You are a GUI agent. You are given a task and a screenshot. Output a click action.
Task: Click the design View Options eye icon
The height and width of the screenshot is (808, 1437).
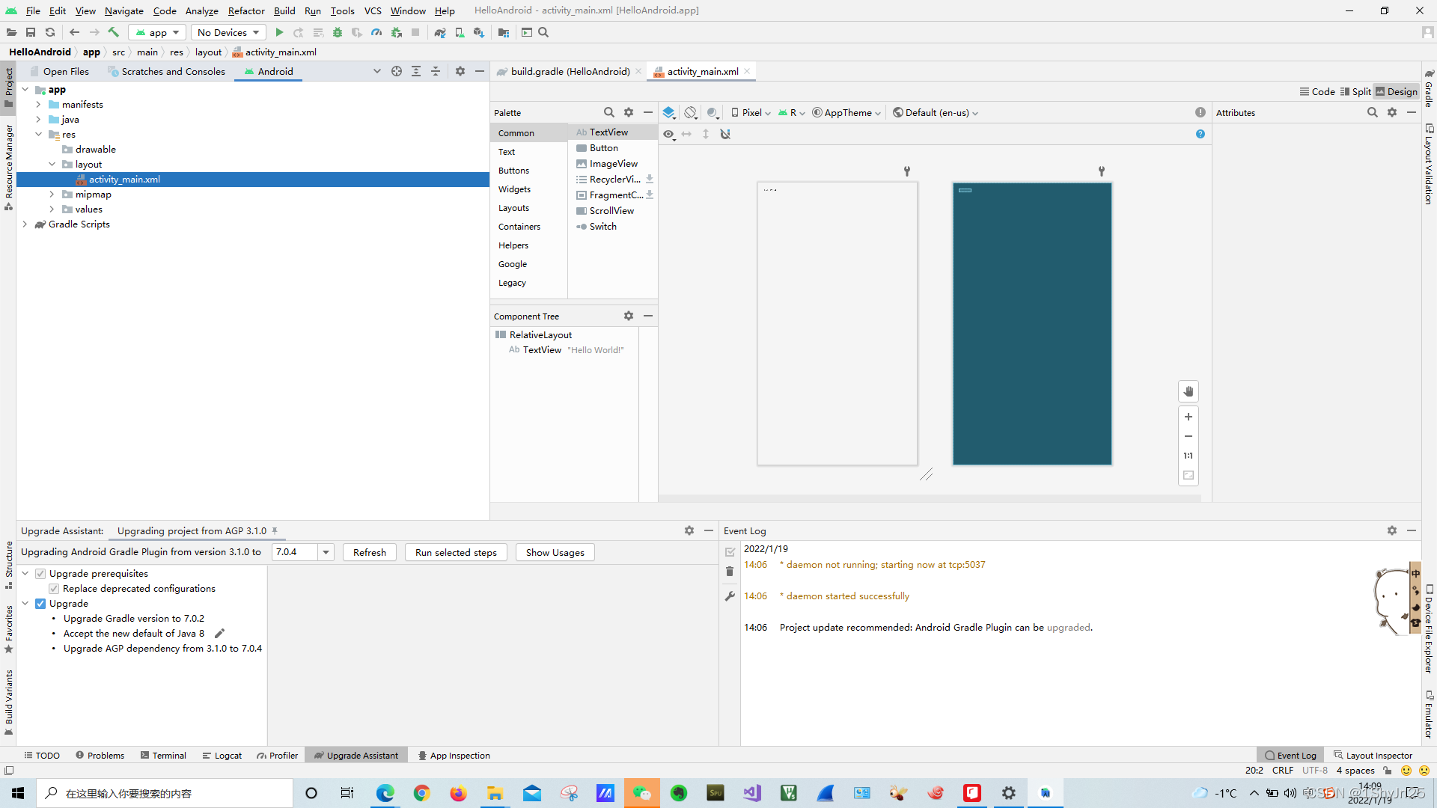pos(668,134)
